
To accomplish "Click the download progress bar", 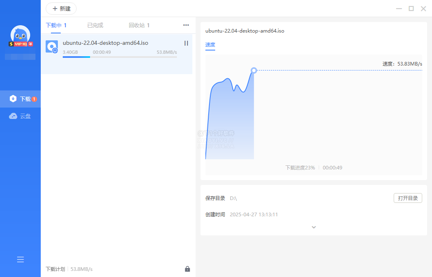I will pos(120,57).
